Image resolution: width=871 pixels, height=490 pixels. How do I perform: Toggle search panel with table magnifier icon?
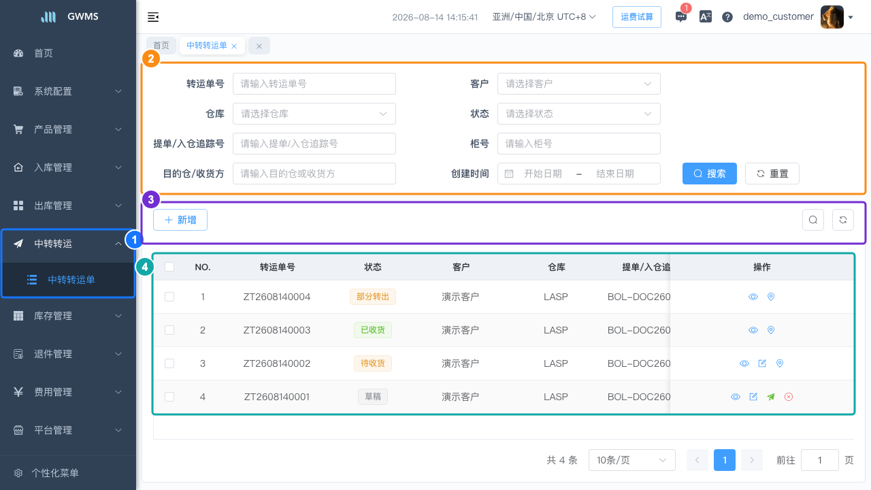tap(813, 220)
